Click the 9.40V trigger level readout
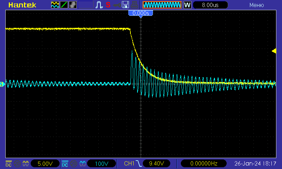 pos(157,164)
